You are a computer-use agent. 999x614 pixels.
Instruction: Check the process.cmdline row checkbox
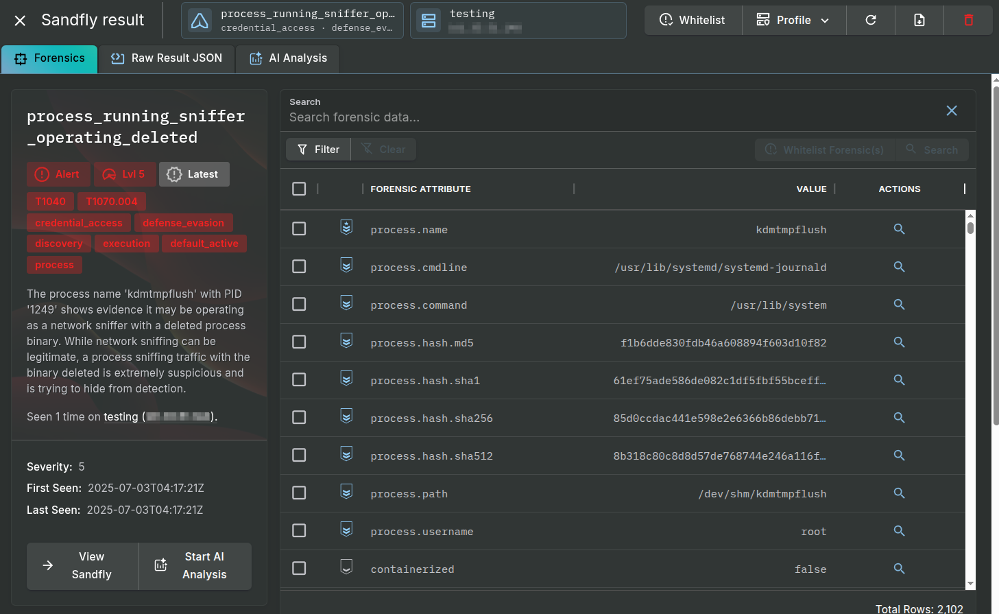[299, 266]
